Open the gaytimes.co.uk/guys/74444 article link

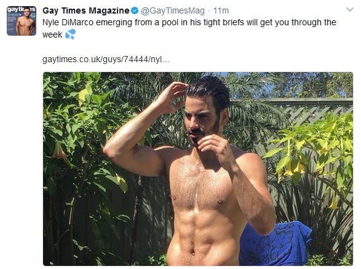pos(106,60)
